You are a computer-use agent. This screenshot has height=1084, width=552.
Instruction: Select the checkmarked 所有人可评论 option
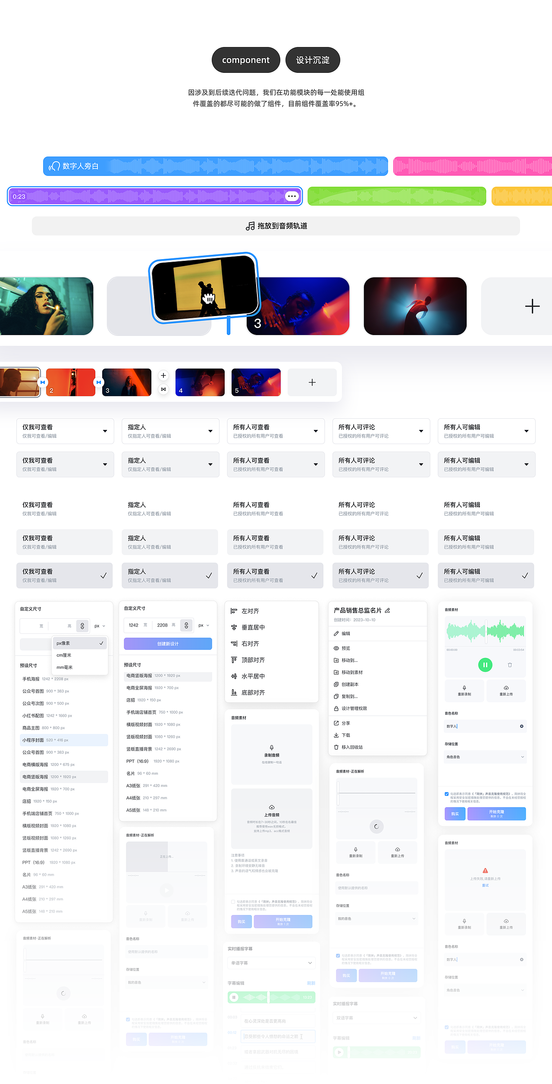pos(380,576)
